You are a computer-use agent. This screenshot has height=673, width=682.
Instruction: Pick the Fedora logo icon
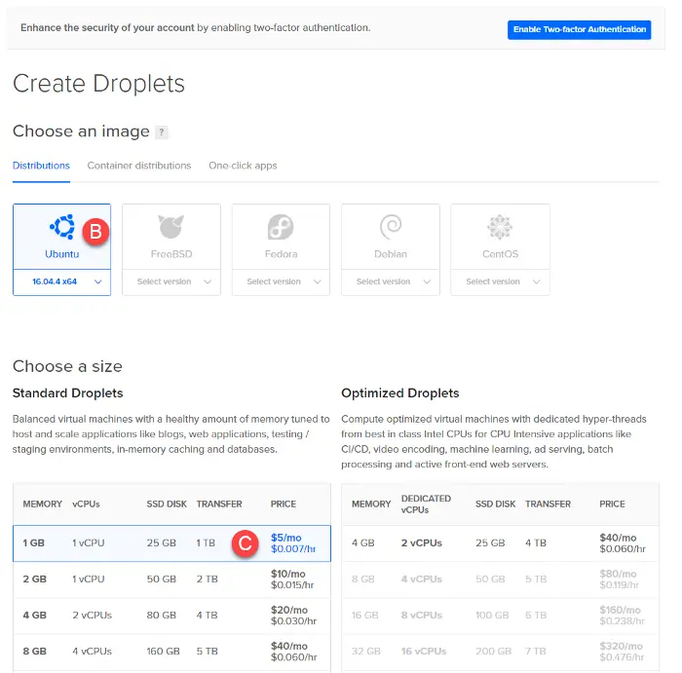[281, 227]
